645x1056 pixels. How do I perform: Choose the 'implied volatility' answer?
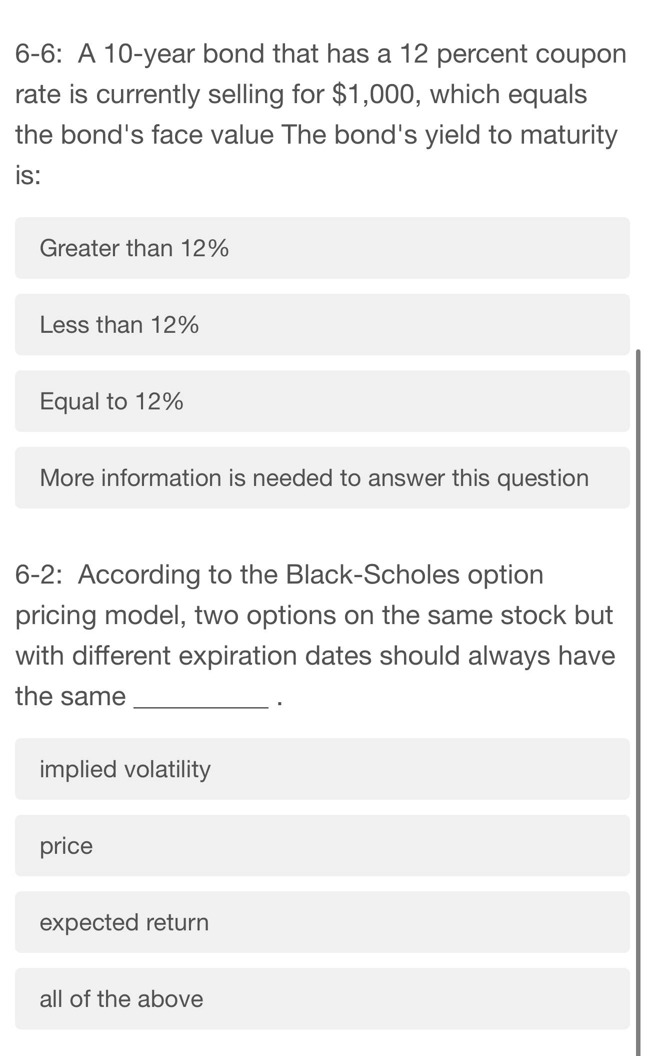tap(322, 769)
